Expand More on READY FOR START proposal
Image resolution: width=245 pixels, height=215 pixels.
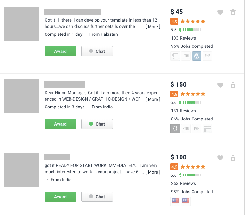pos(153,172)
